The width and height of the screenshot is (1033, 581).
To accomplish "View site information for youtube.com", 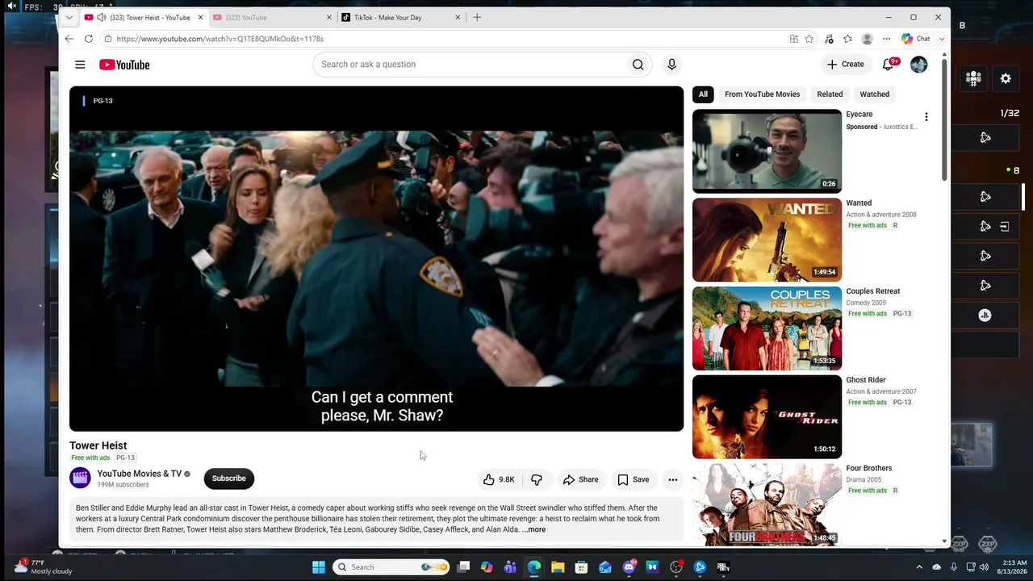I will coord(107,39).
